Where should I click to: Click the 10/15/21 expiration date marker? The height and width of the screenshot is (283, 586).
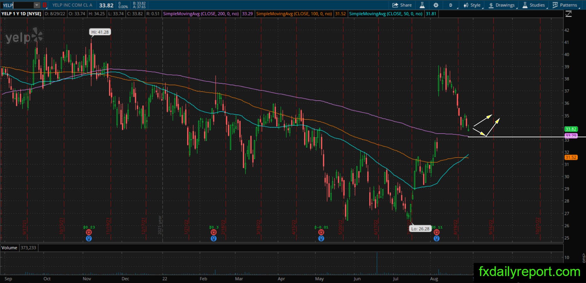(x=62, y=226)
